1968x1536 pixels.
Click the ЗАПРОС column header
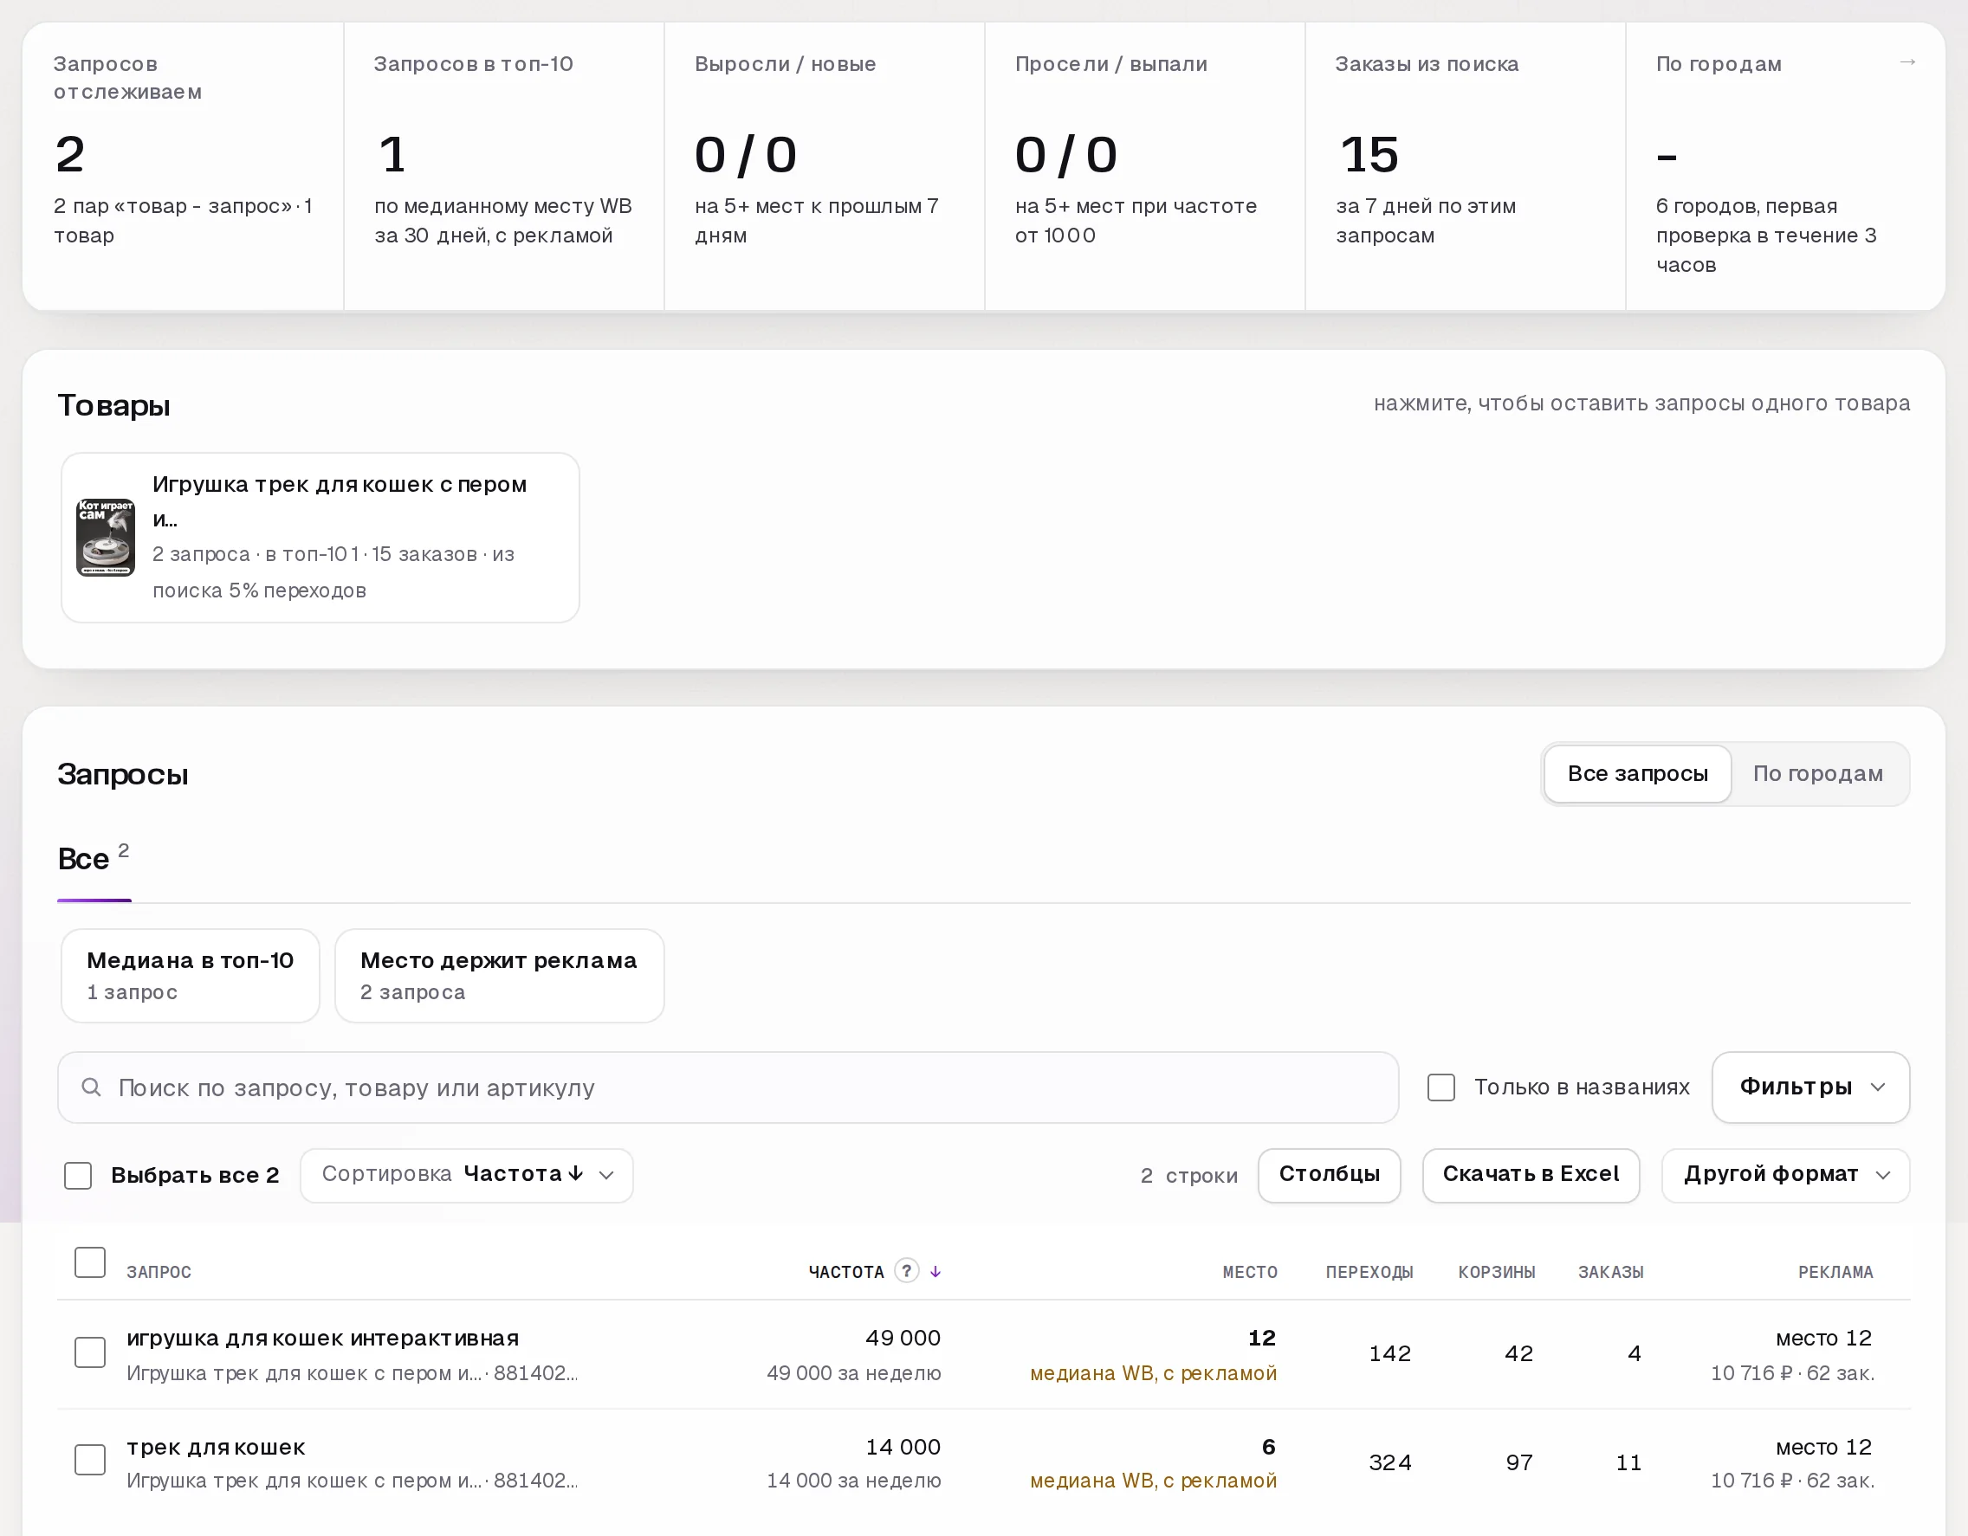click(159, 1272)
